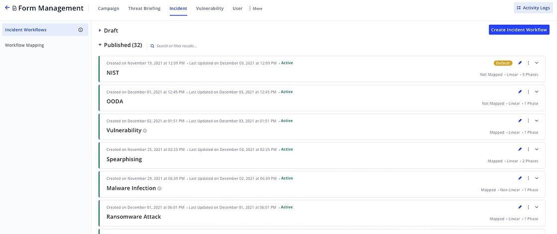Open the Threat Briefing tab
Screen dimensions: 557x234
pos(144,8)
